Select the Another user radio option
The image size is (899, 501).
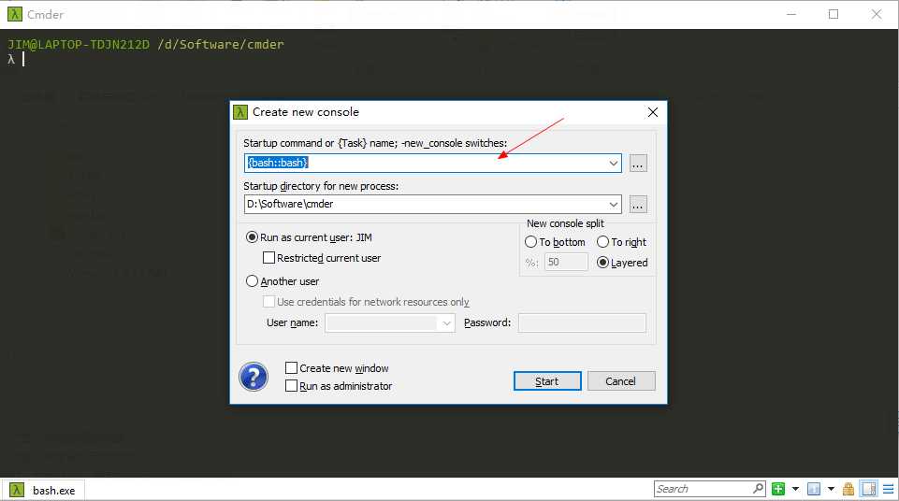coord(283,281)
